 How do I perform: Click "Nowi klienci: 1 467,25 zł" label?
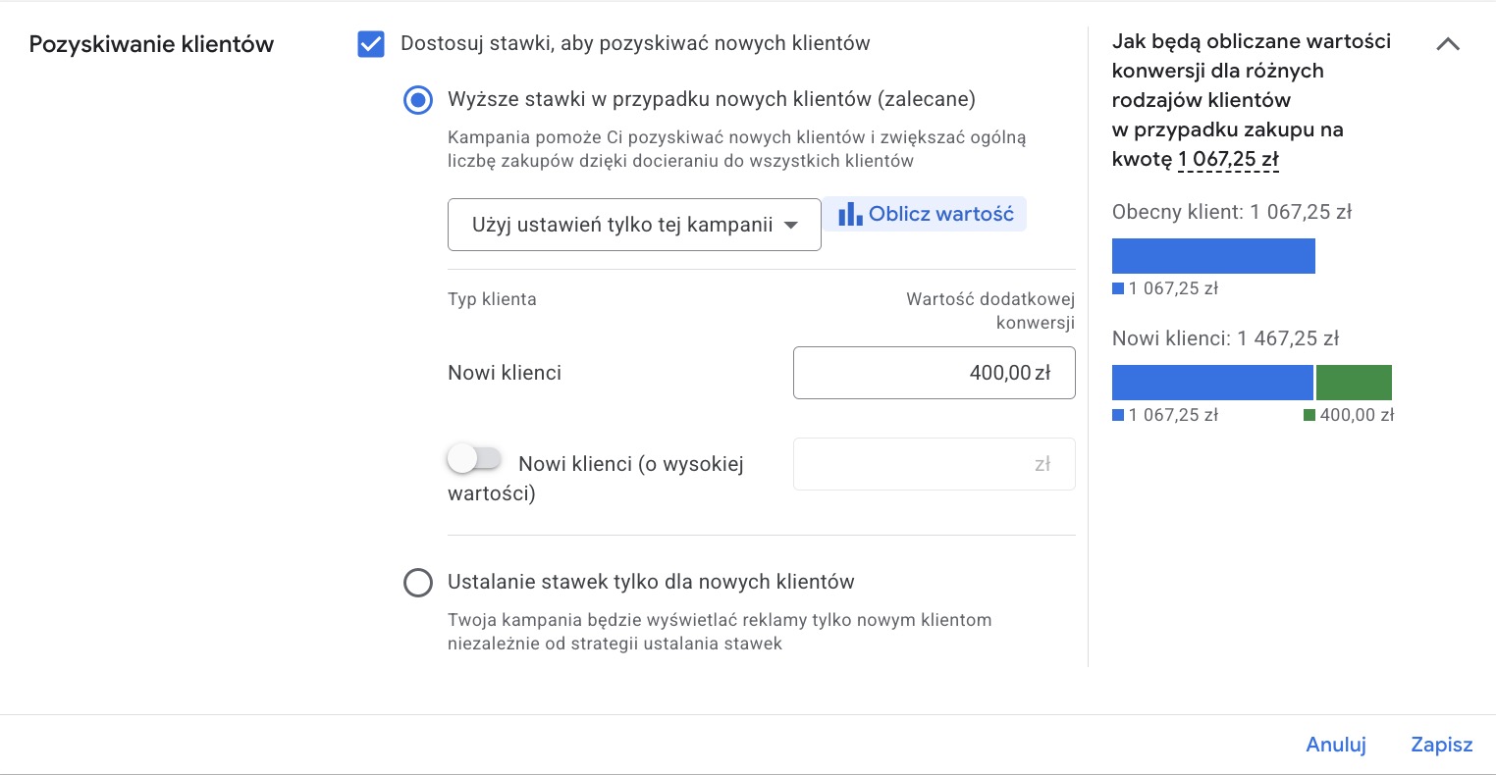pyautogui.click(x=1225, y=338)
